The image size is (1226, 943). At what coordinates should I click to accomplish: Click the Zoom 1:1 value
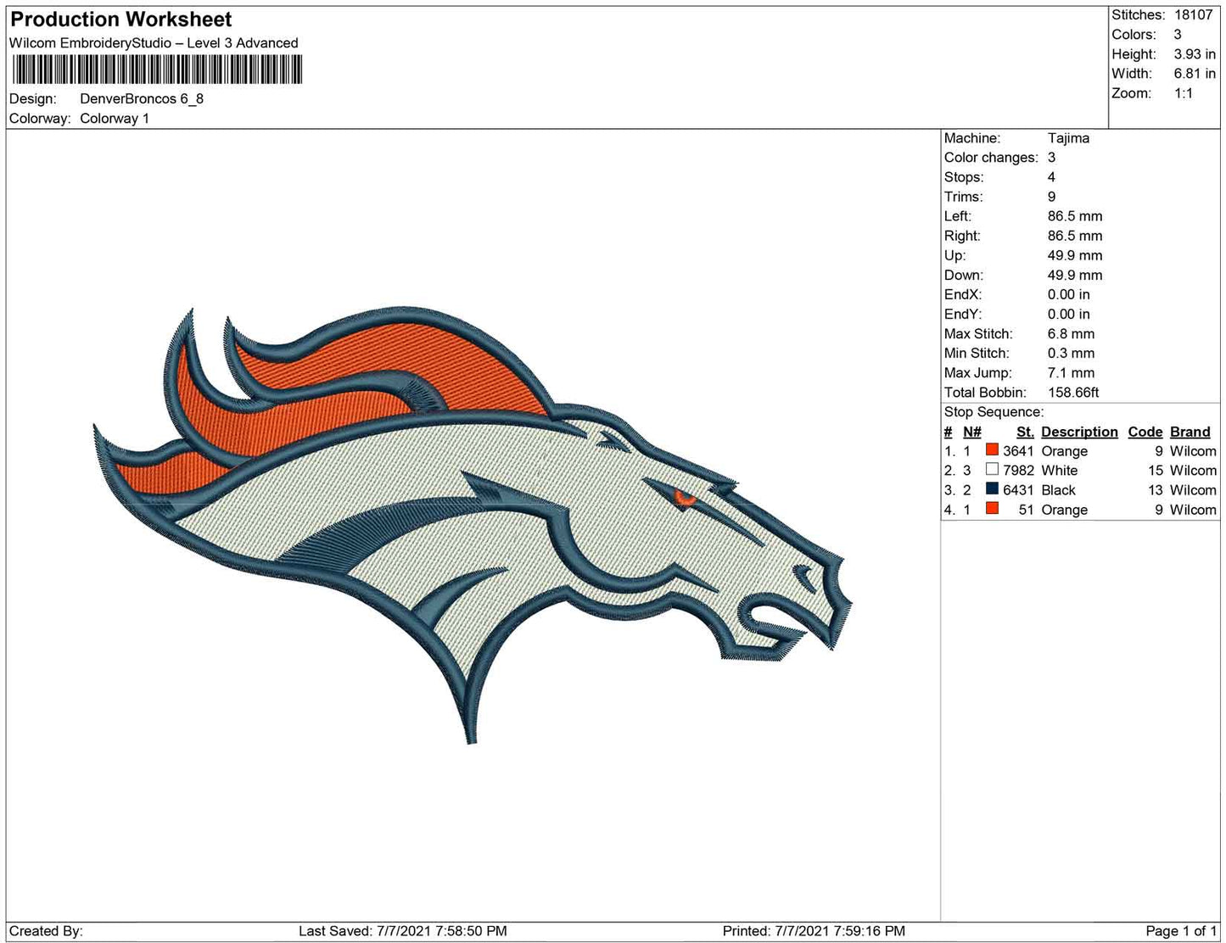1185,93
